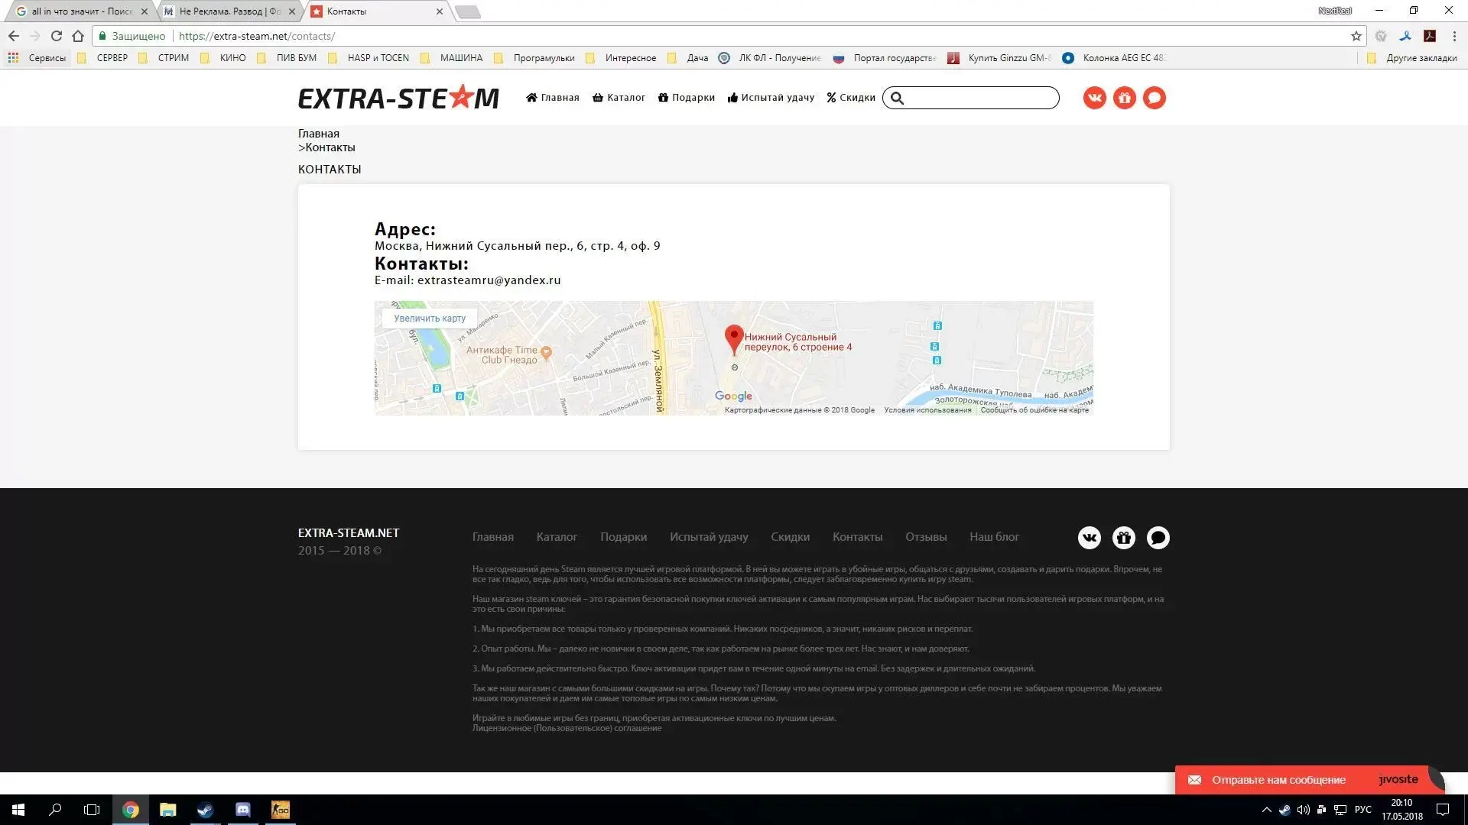Open the Контакты footer link
Viewport: 1468px width, 825px height.
[x=857, y=537]
